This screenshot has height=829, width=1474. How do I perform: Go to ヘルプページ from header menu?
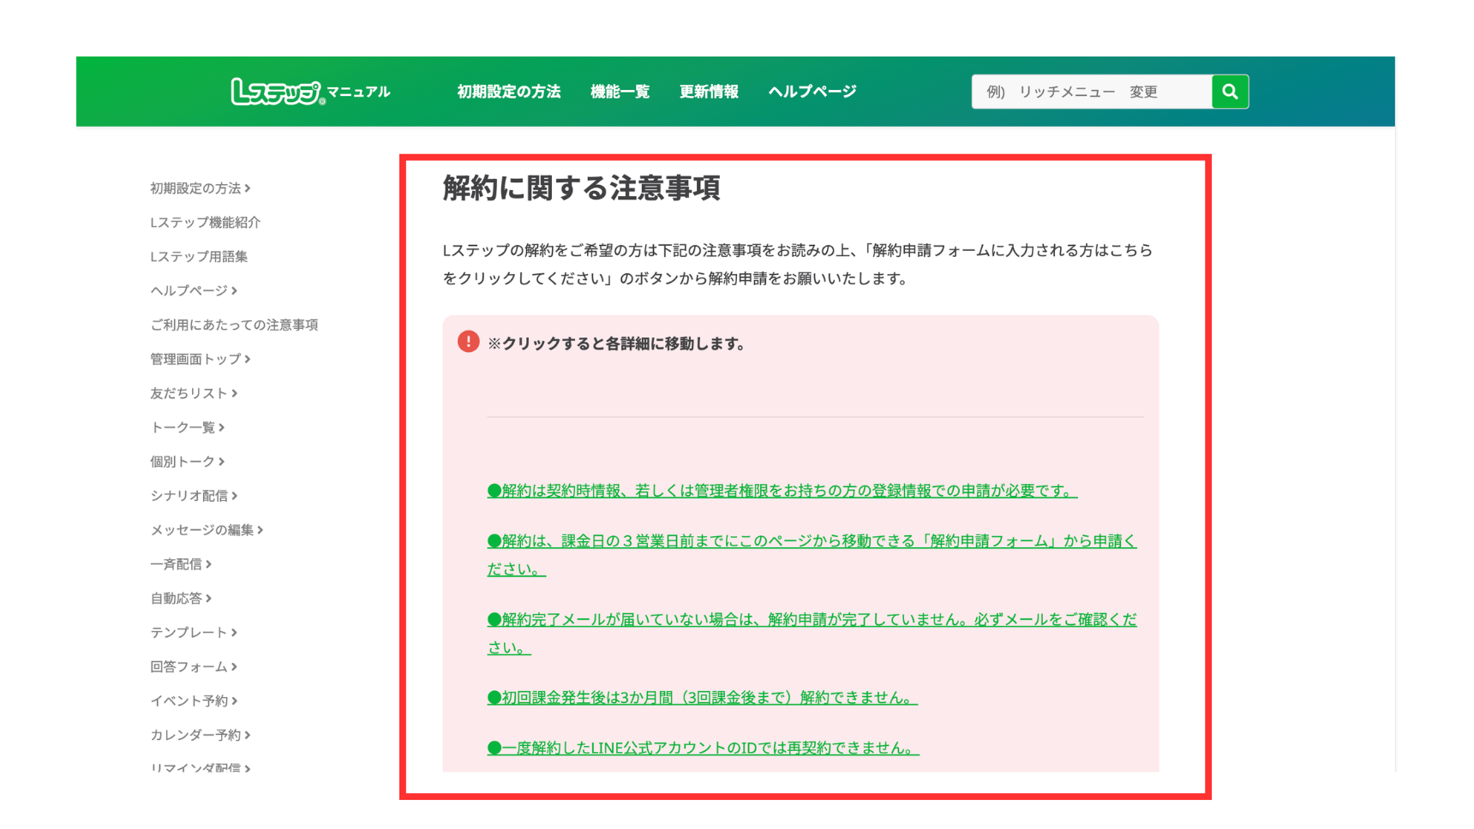812,92
